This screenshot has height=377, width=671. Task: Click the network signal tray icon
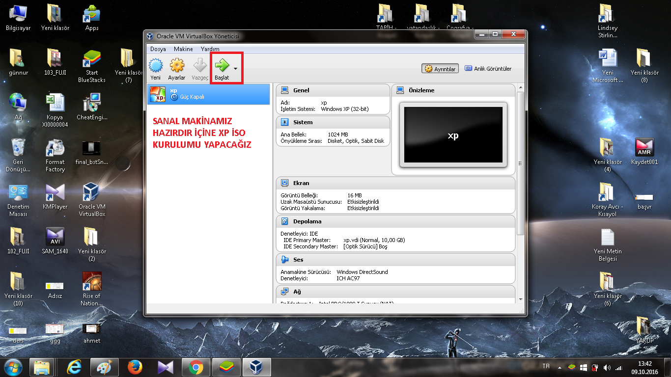point(619,368)
